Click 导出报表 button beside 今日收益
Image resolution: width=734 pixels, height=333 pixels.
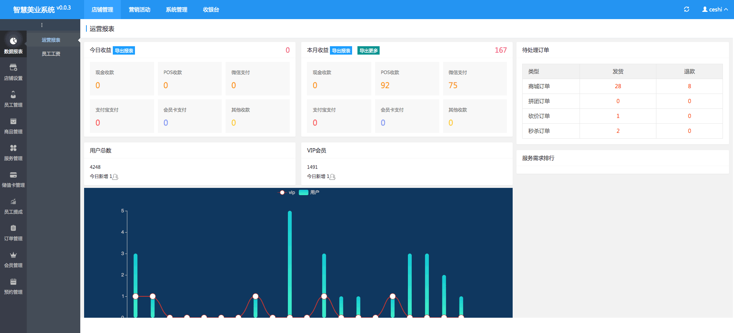click(124, 50)
